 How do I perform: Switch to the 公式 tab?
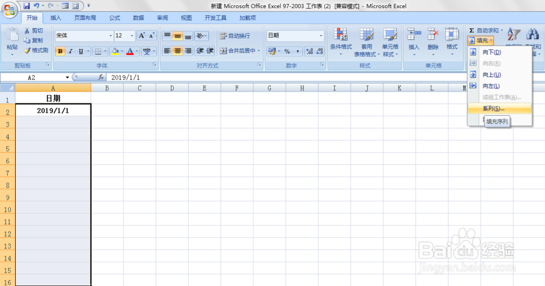coord(114,18)
